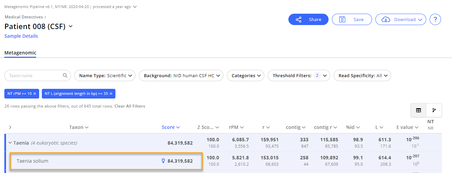Go to Medical Detectives project breadcrumb

(x=23, y=17)
